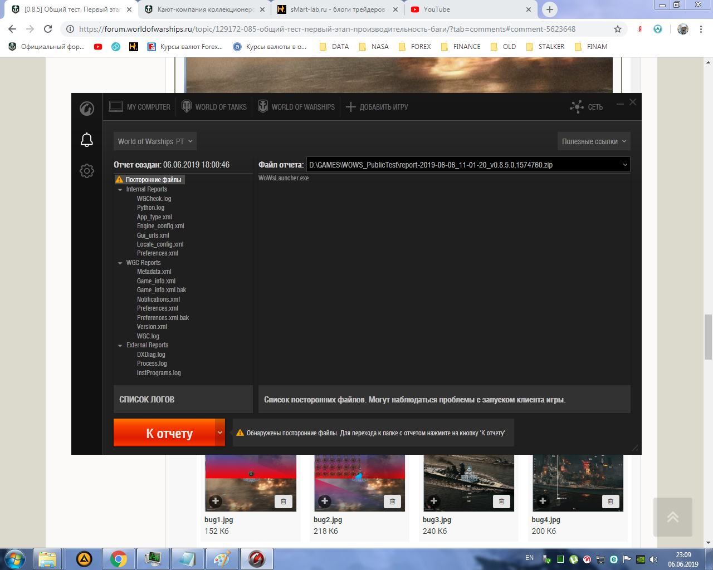Switch to YouTube browser tab
The image size is (713, 570).
(x=470, y=9)
